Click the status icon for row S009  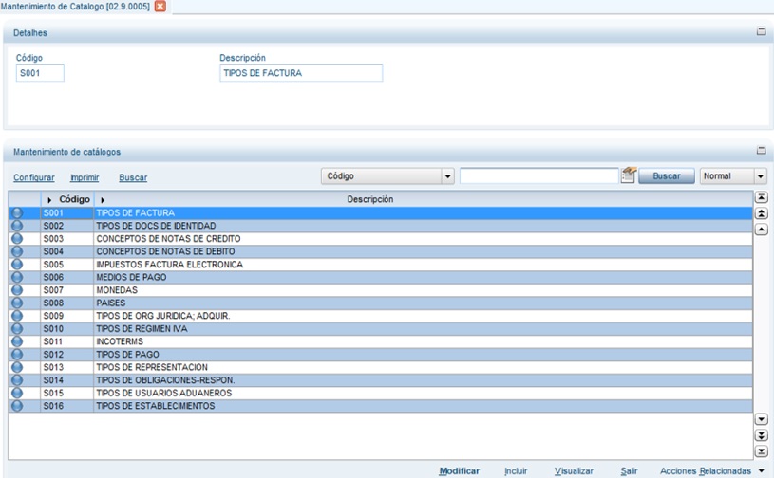pos(17,316)
